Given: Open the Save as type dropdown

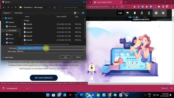Looking at the screenshot, I should 51,51.
